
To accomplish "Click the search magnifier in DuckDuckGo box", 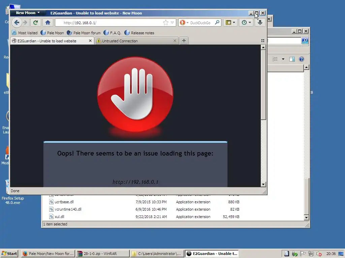I will click(217, 23).
